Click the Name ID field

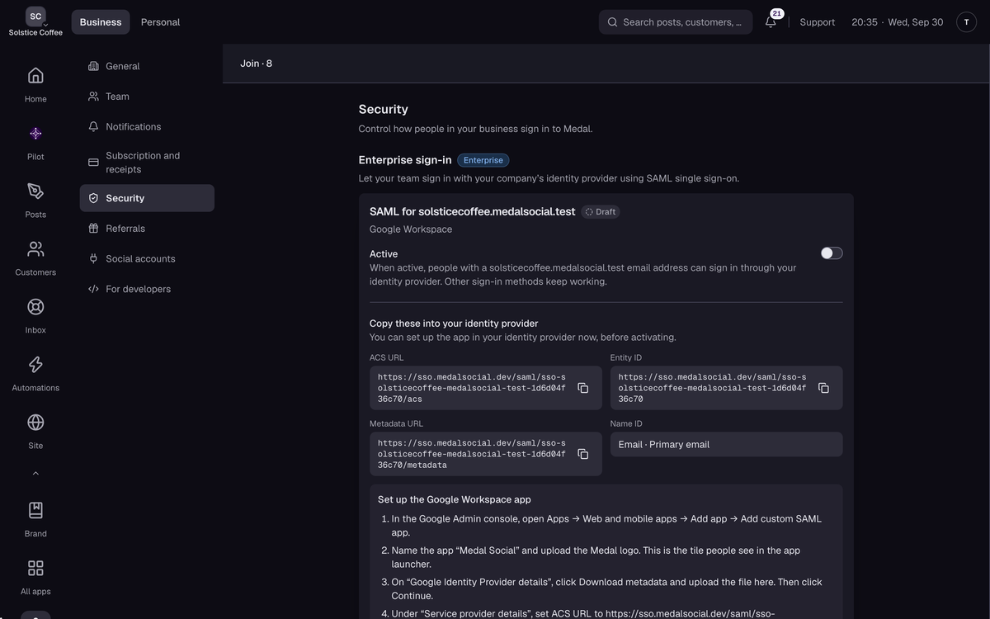click(x=726, y=444)
